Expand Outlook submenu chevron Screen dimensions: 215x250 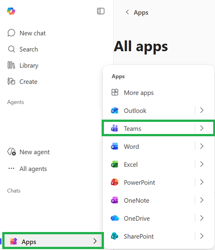coord(202,110)
